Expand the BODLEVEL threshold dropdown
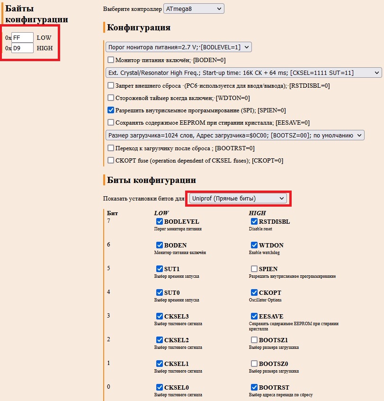 click(x=179, y=47)
